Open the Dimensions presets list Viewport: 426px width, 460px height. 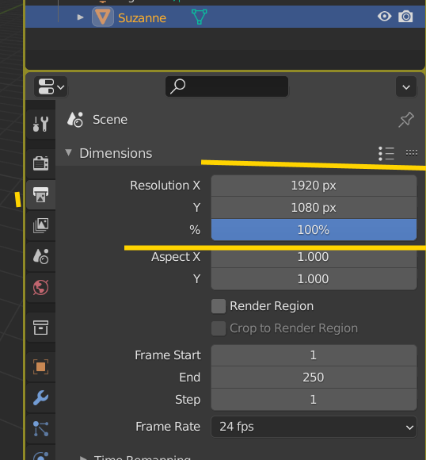386,153
